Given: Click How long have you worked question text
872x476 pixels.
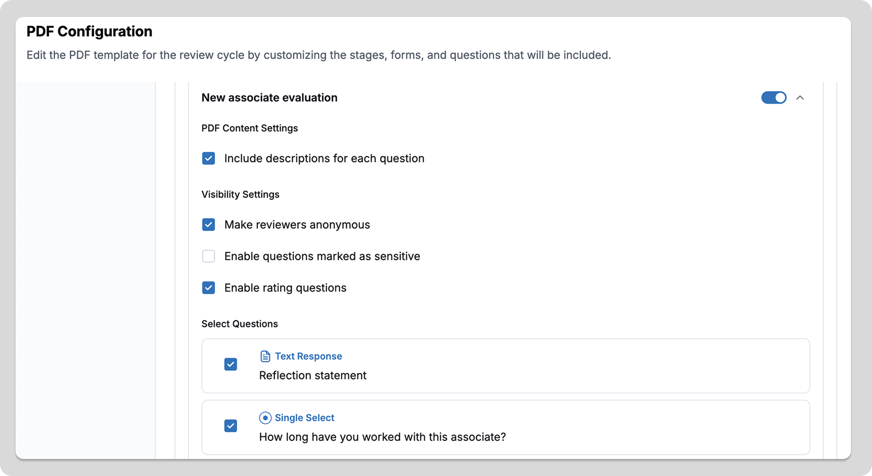Looking at the screenshot, I should tap(383, 437).
